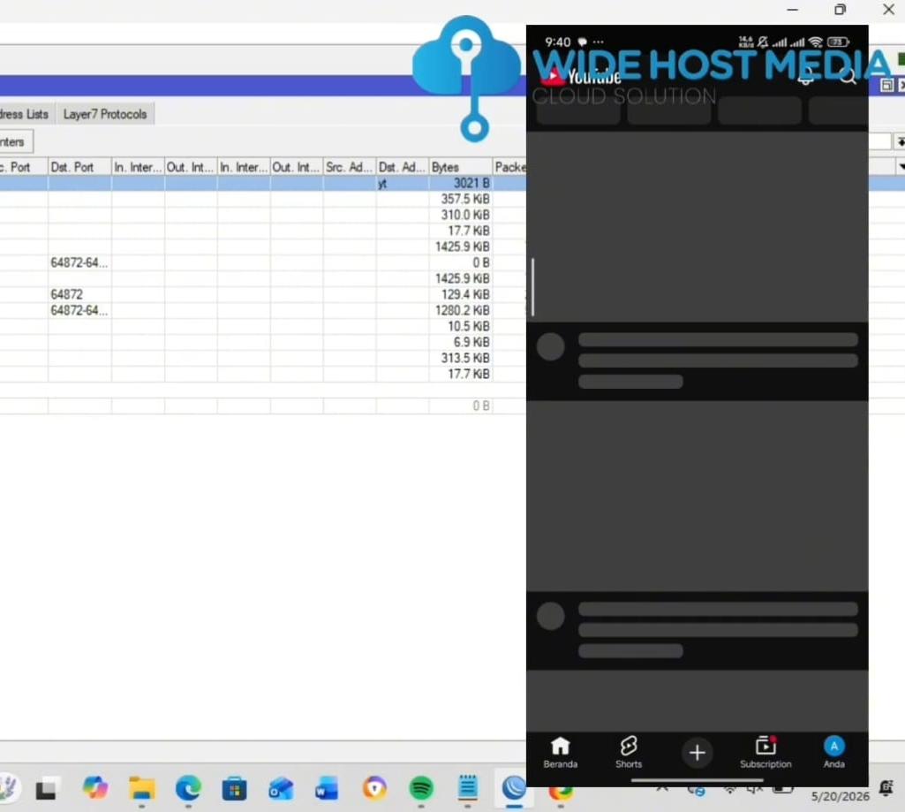Open Microsoft Copilot from the taskbar

tap(95, 788)
